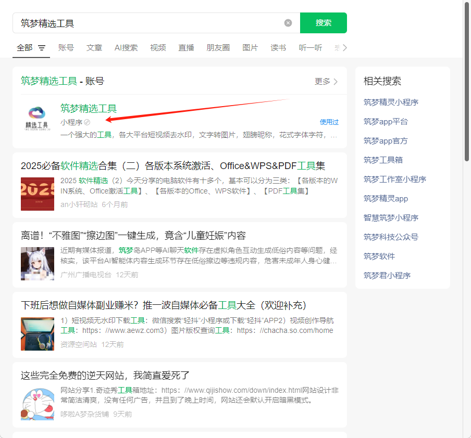Select the 全部 tab
The height and width of the screenshot is (438, 471).
pyautogui.click(x=24, y=48)
